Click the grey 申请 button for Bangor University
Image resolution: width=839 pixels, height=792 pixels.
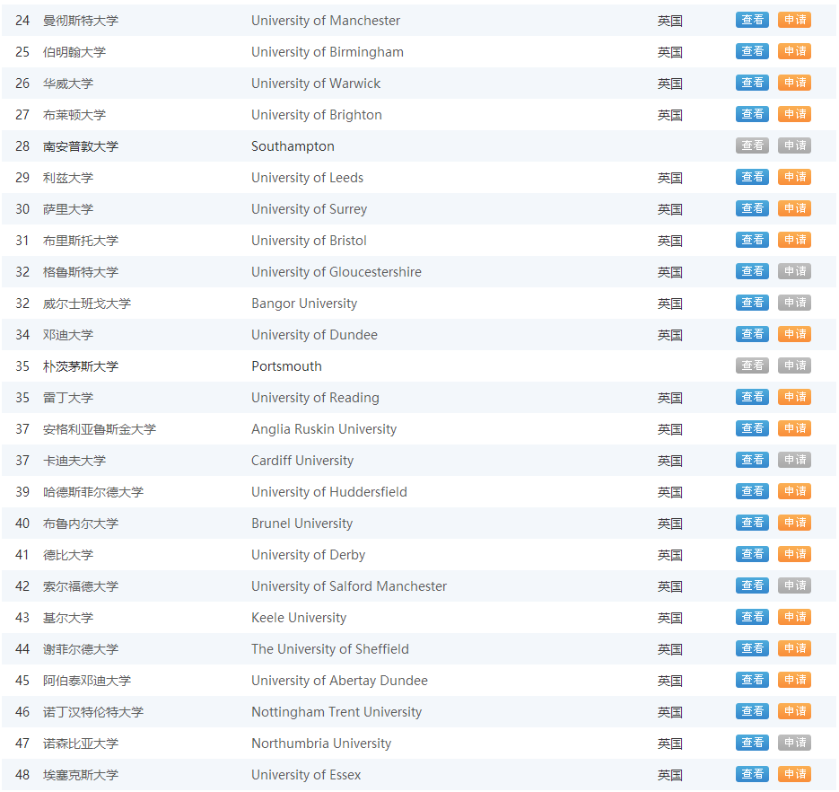tap(794, 303)
